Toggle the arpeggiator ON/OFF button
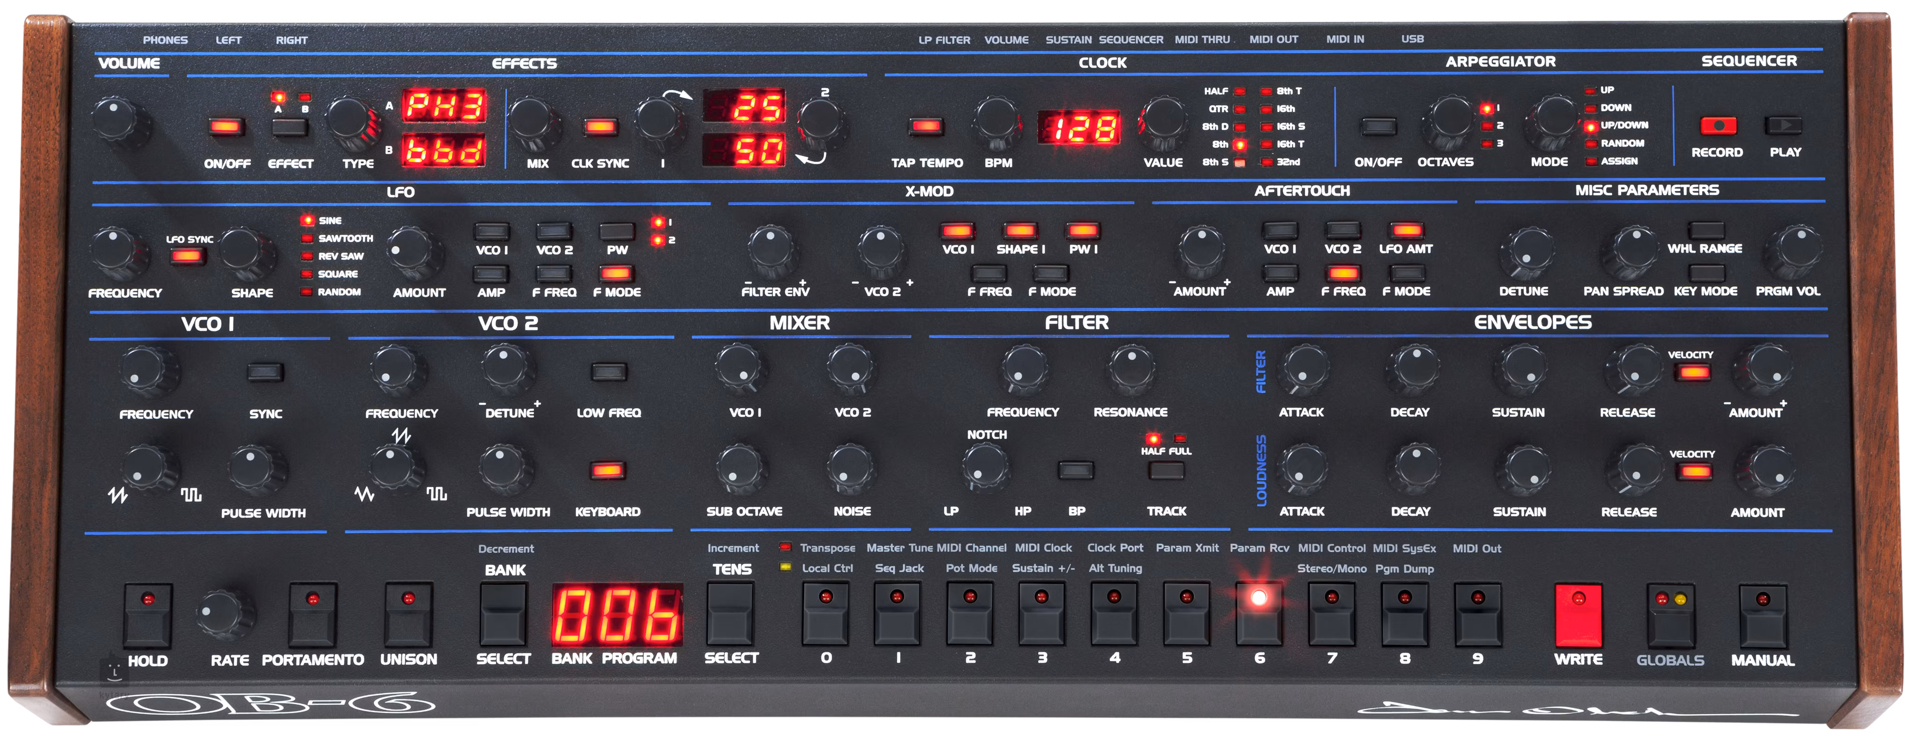 [x=1378, y=126]
